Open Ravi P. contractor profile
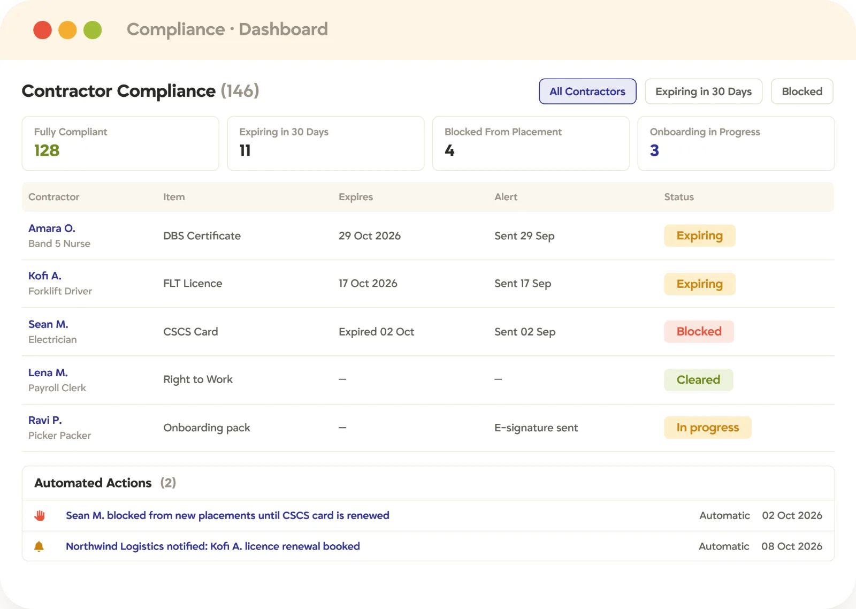856x609 pixels. (45, 420)
